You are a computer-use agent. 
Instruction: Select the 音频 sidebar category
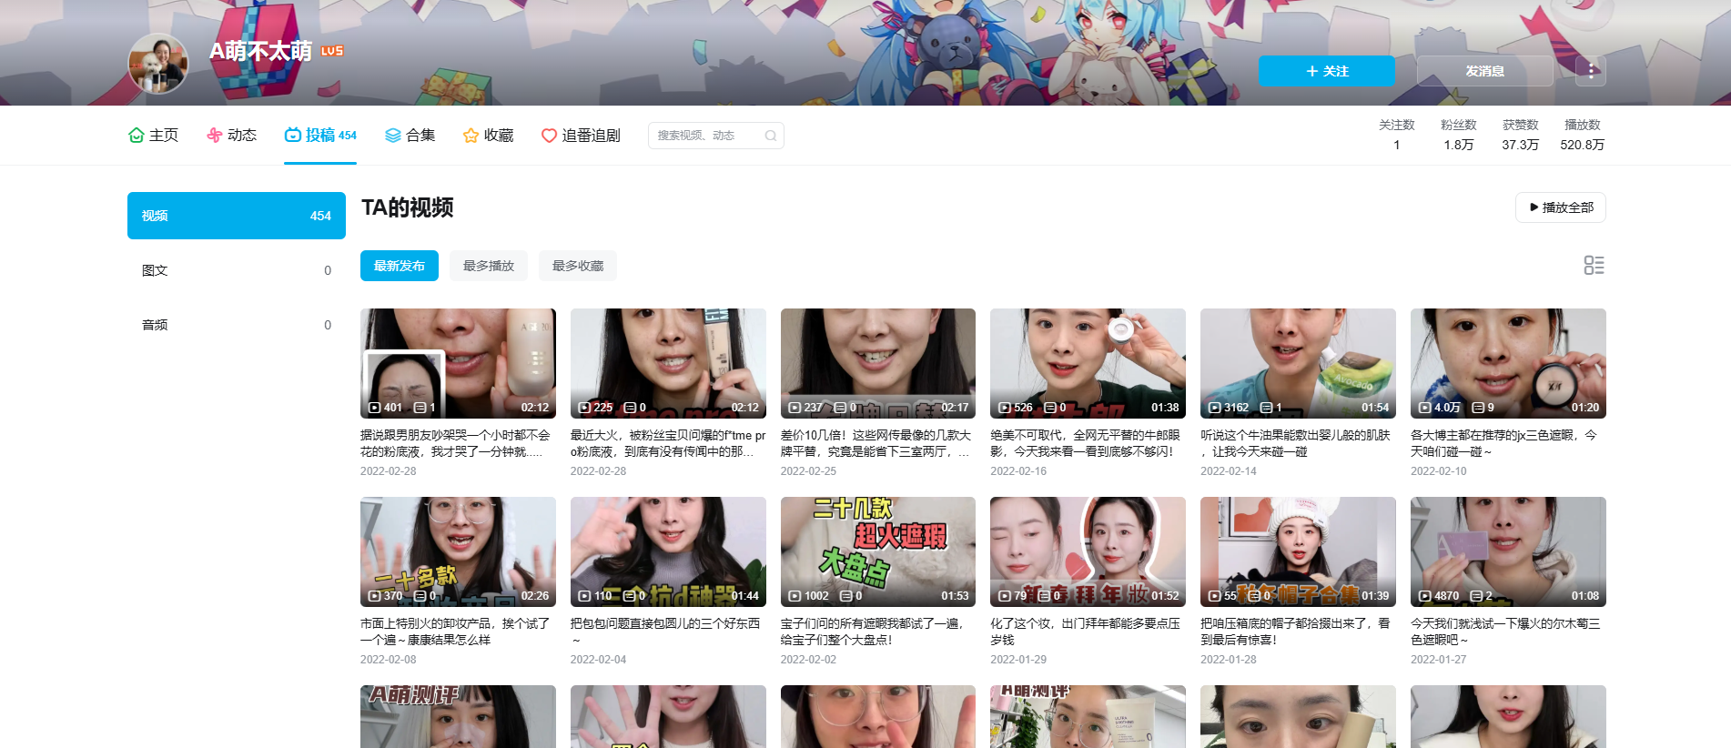[237, 325]
